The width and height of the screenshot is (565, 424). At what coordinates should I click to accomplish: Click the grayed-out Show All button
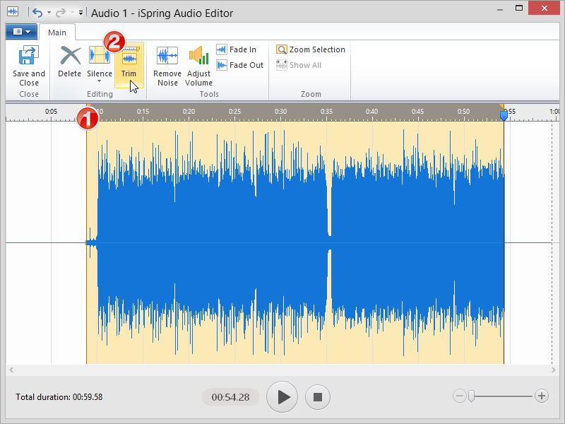(x=299, y=65)
